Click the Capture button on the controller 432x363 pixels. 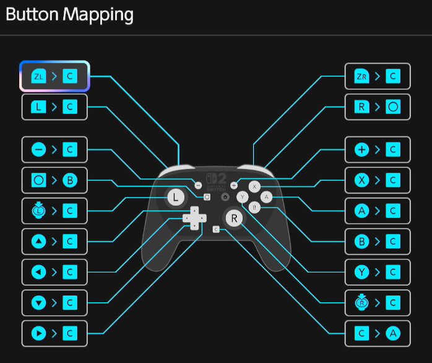click(207, 197)
